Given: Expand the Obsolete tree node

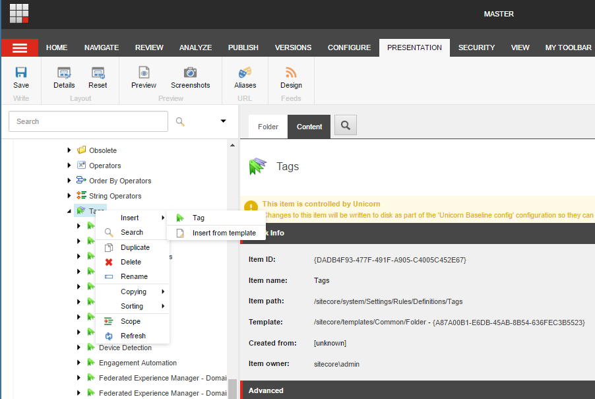Looking at the screenshot, I should pyautogui.click(x=69, y=150).
